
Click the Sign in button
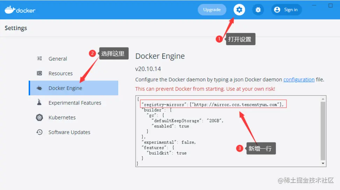286,10
